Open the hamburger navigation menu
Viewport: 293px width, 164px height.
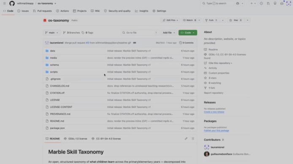(5, 3)
